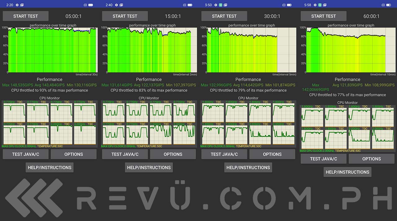This screenshot has width=397, height=221.
Task: Tap the battery icon in the 3:50 status bar
Action: click(x=289, y=5)
